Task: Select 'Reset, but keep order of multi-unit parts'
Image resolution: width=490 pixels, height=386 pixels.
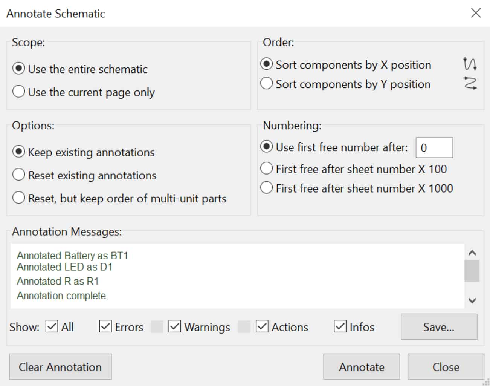Action: 18,197
